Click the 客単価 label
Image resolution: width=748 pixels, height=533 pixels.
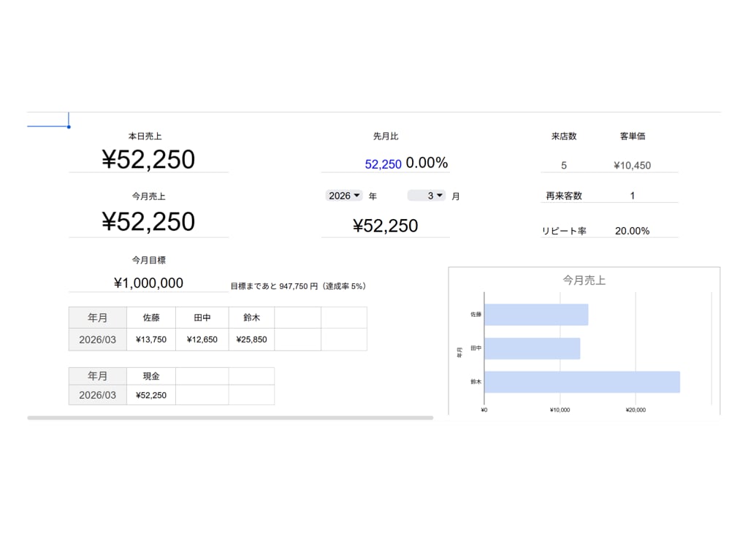coord(633,137)
